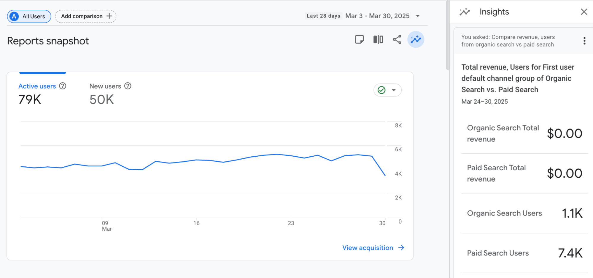
Task: Open the insight card three-dot menu
Action: tap(584, 41)
